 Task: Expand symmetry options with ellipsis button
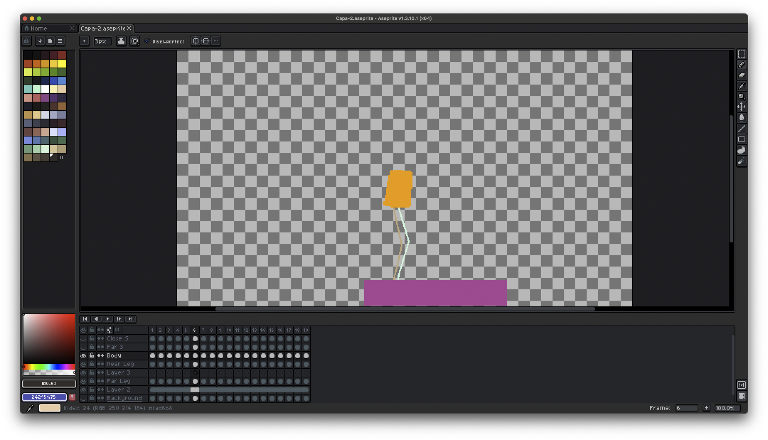tap(216, 41)
